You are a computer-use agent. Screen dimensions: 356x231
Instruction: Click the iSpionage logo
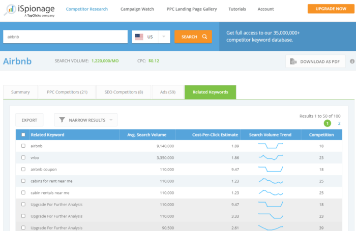point(29,10)
